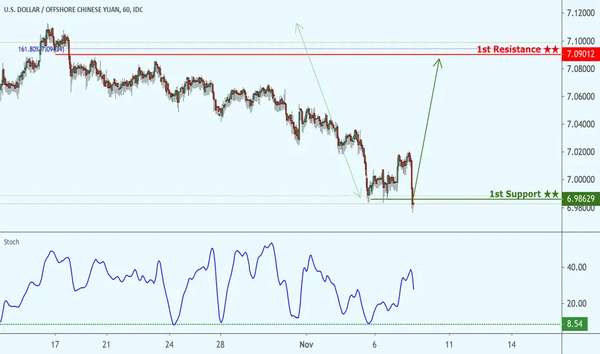Viewport: 600px width, 354px height.
Task: Click the 40.00 stochastic axis label
Action: tap(577, 267)
